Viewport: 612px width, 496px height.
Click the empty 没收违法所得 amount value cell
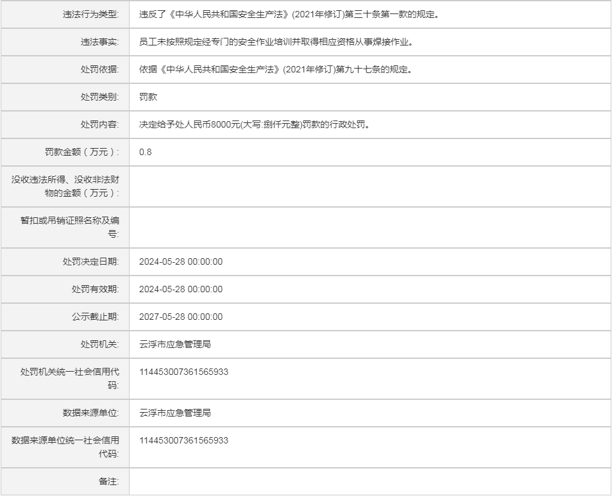(370, 186)
